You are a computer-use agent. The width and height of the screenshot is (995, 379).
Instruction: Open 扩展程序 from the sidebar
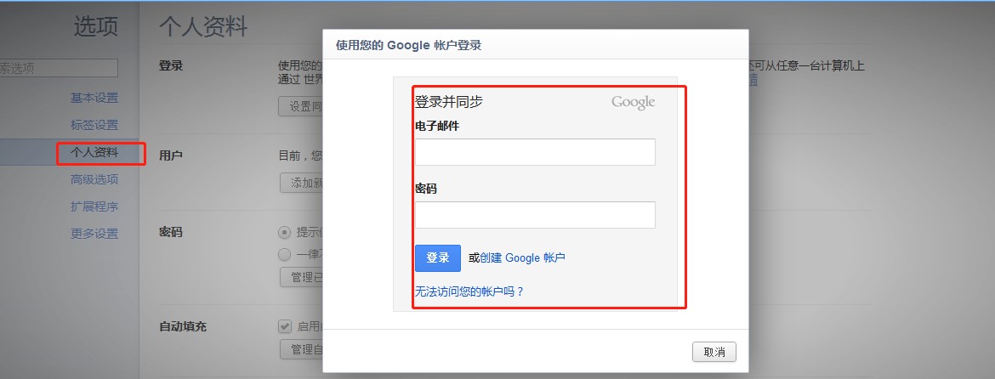click(94, 206)
